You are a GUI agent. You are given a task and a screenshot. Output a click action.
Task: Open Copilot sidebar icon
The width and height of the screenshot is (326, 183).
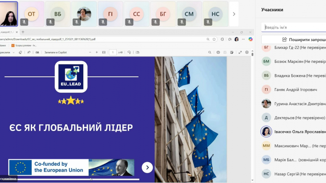pos(250,39)
